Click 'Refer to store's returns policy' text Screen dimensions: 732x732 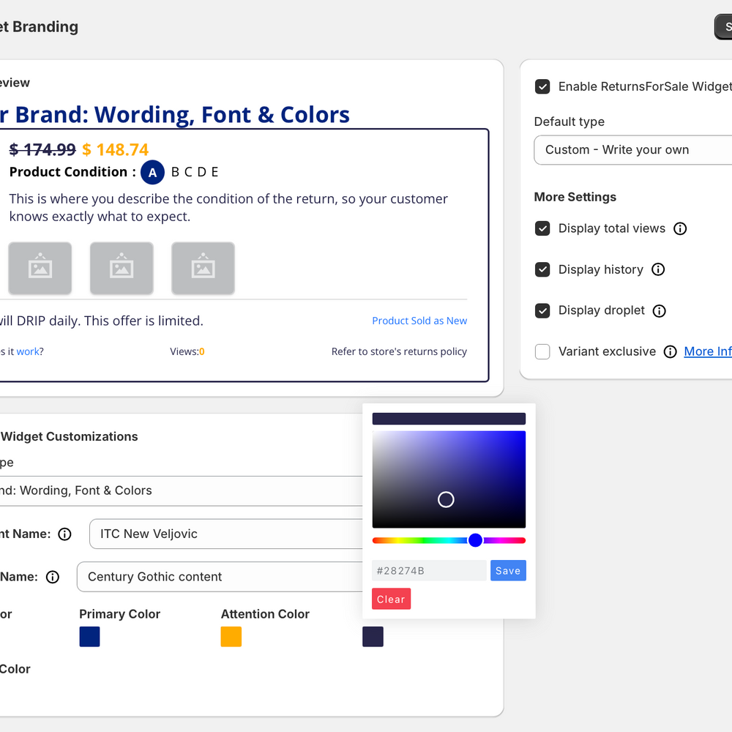click(x=399, y=351)
